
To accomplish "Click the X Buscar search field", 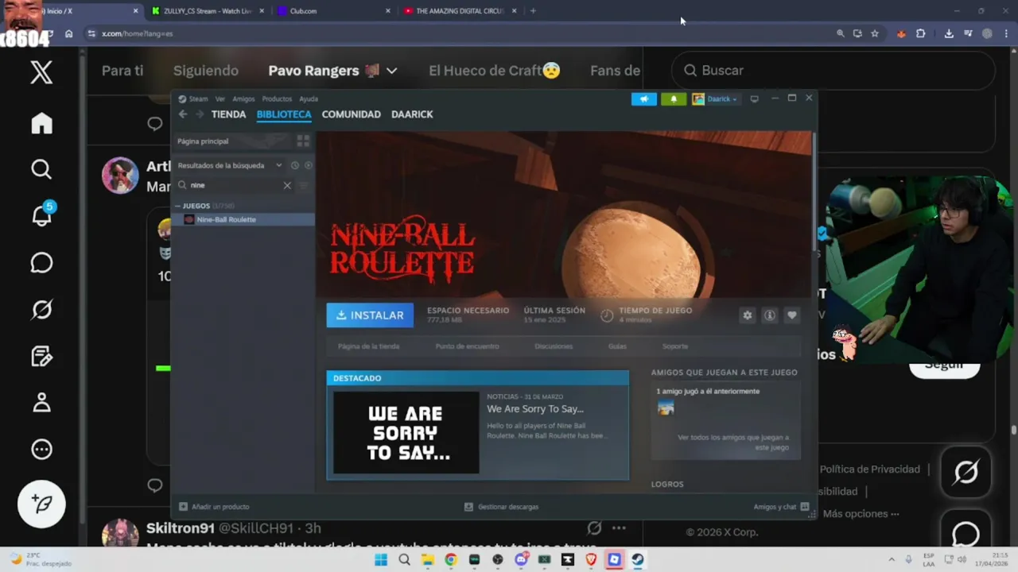I will [833, 71].
